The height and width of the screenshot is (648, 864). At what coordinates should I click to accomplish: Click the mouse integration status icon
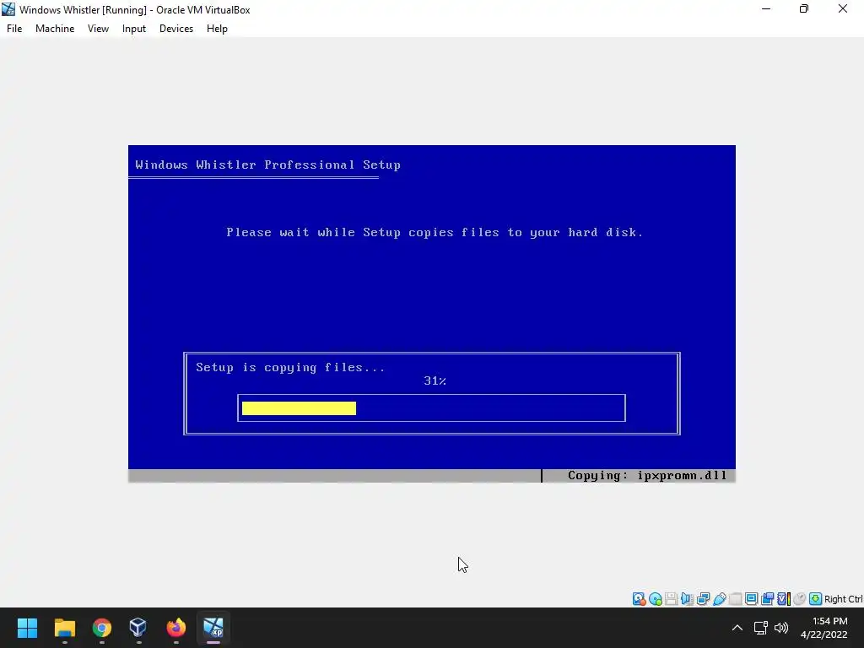click(800, 599)
